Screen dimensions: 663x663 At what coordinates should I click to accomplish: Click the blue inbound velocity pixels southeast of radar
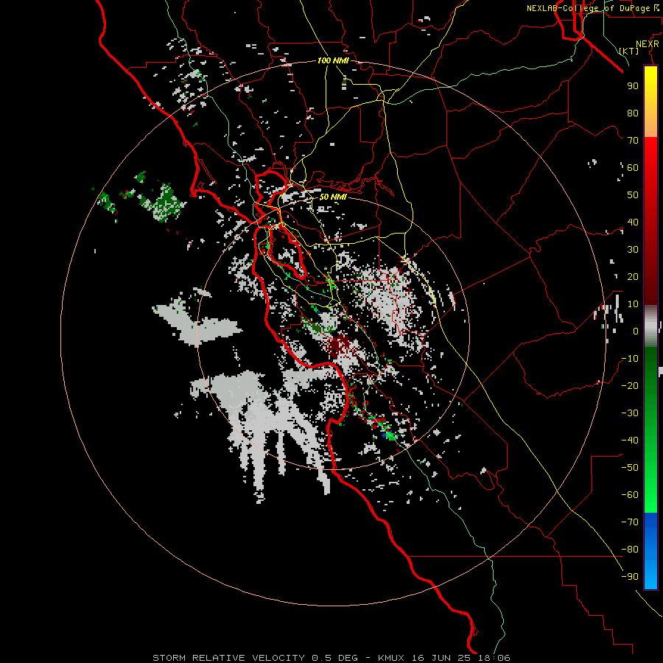click(387, 434)
